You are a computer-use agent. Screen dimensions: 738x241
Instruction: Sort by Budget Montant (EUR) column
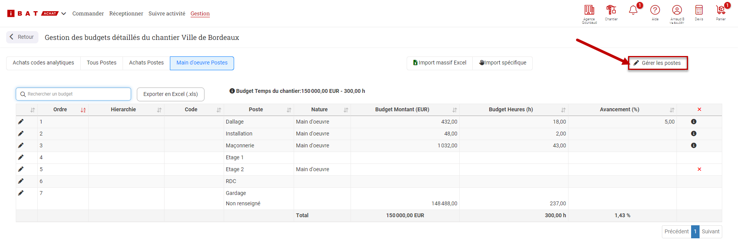(455, 110)
